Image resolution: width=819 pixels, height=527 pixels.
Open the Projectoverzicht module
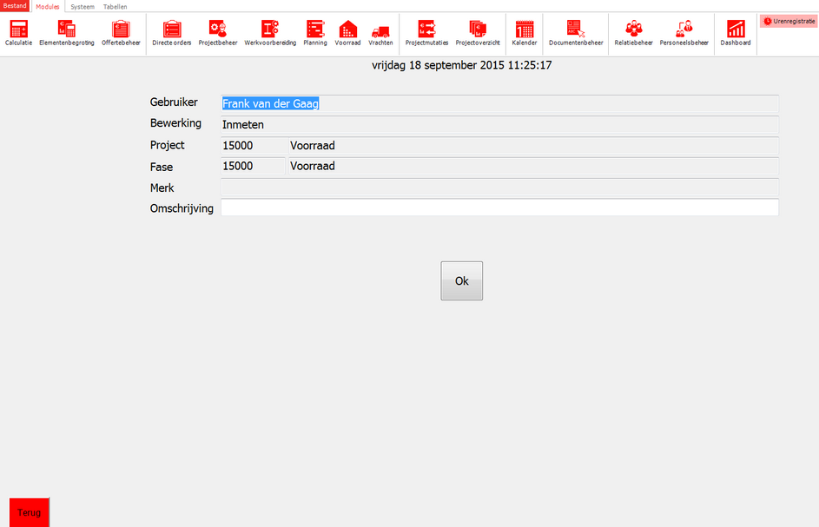click(x=478, y=34)
